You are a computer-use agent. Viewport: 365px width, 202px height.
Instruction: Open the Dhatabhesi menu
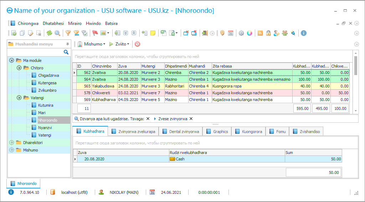pyautogui.click(x=53, y=23)
